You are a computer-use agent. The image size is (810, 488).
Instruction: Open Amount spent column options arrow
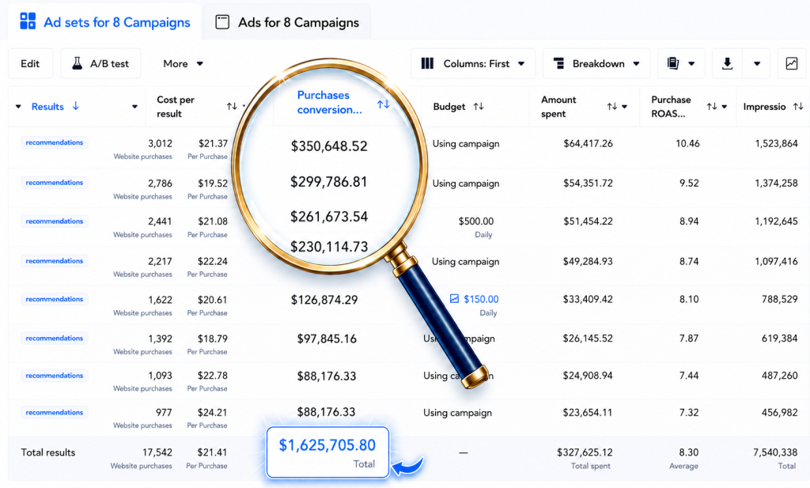(x=625, y=106)
